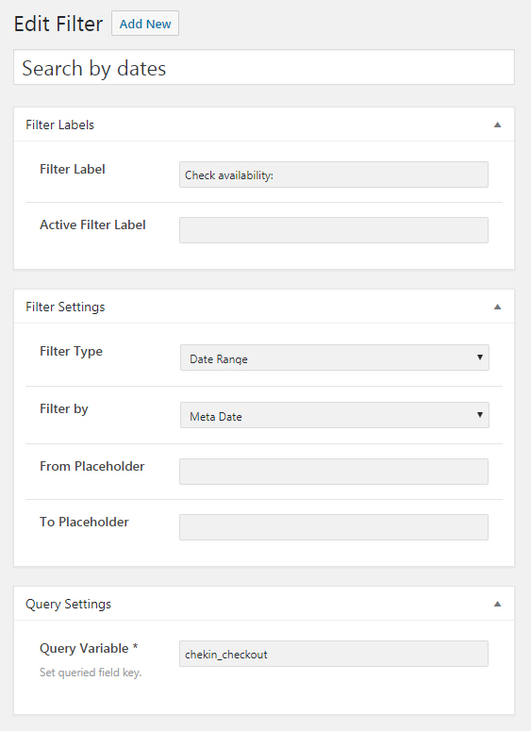The width and height of the screenshot is (531, 731).
Task: Click the Filter Labels panel header
Action: (x=264, y=125)
